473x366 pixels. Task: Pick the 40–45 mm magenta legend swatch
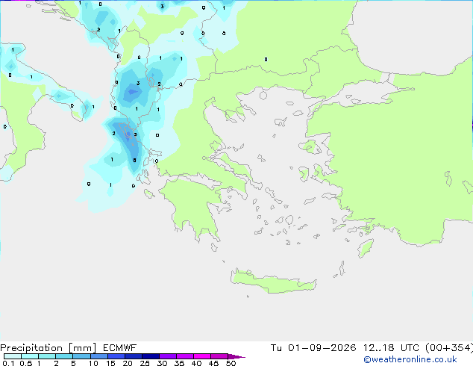click(x=202, y=356)
